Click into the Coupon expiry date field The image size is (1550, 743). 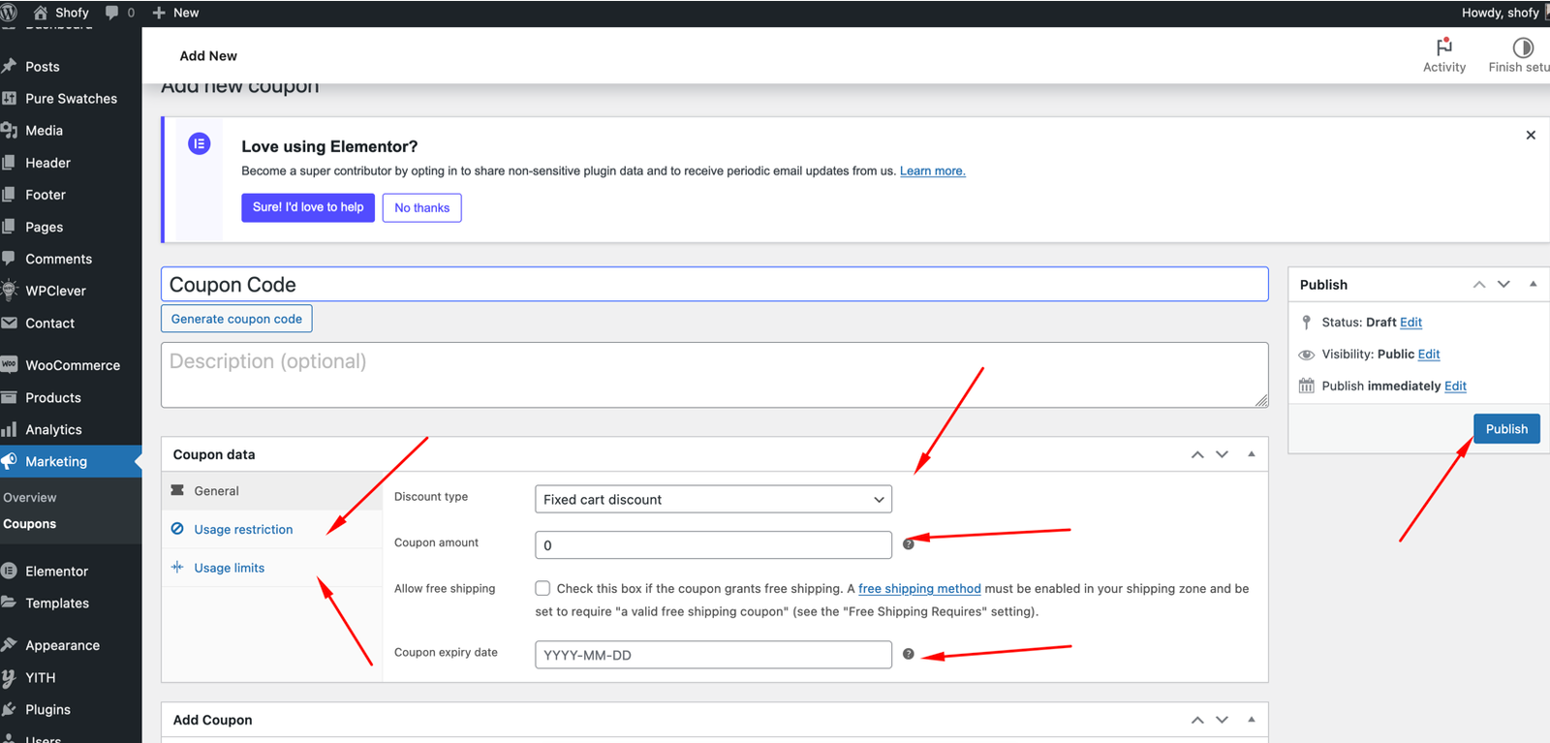pyautogui.click(x=713, y=655)
